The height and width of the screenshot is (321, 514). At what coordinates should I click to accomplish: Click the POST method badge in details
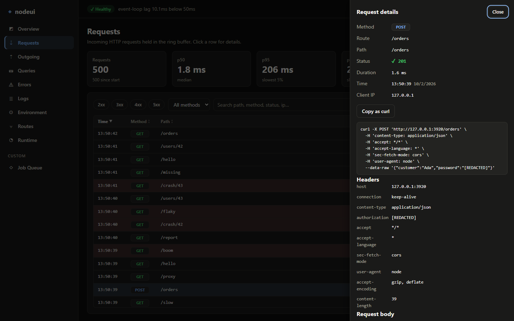(x=401, y=27)
